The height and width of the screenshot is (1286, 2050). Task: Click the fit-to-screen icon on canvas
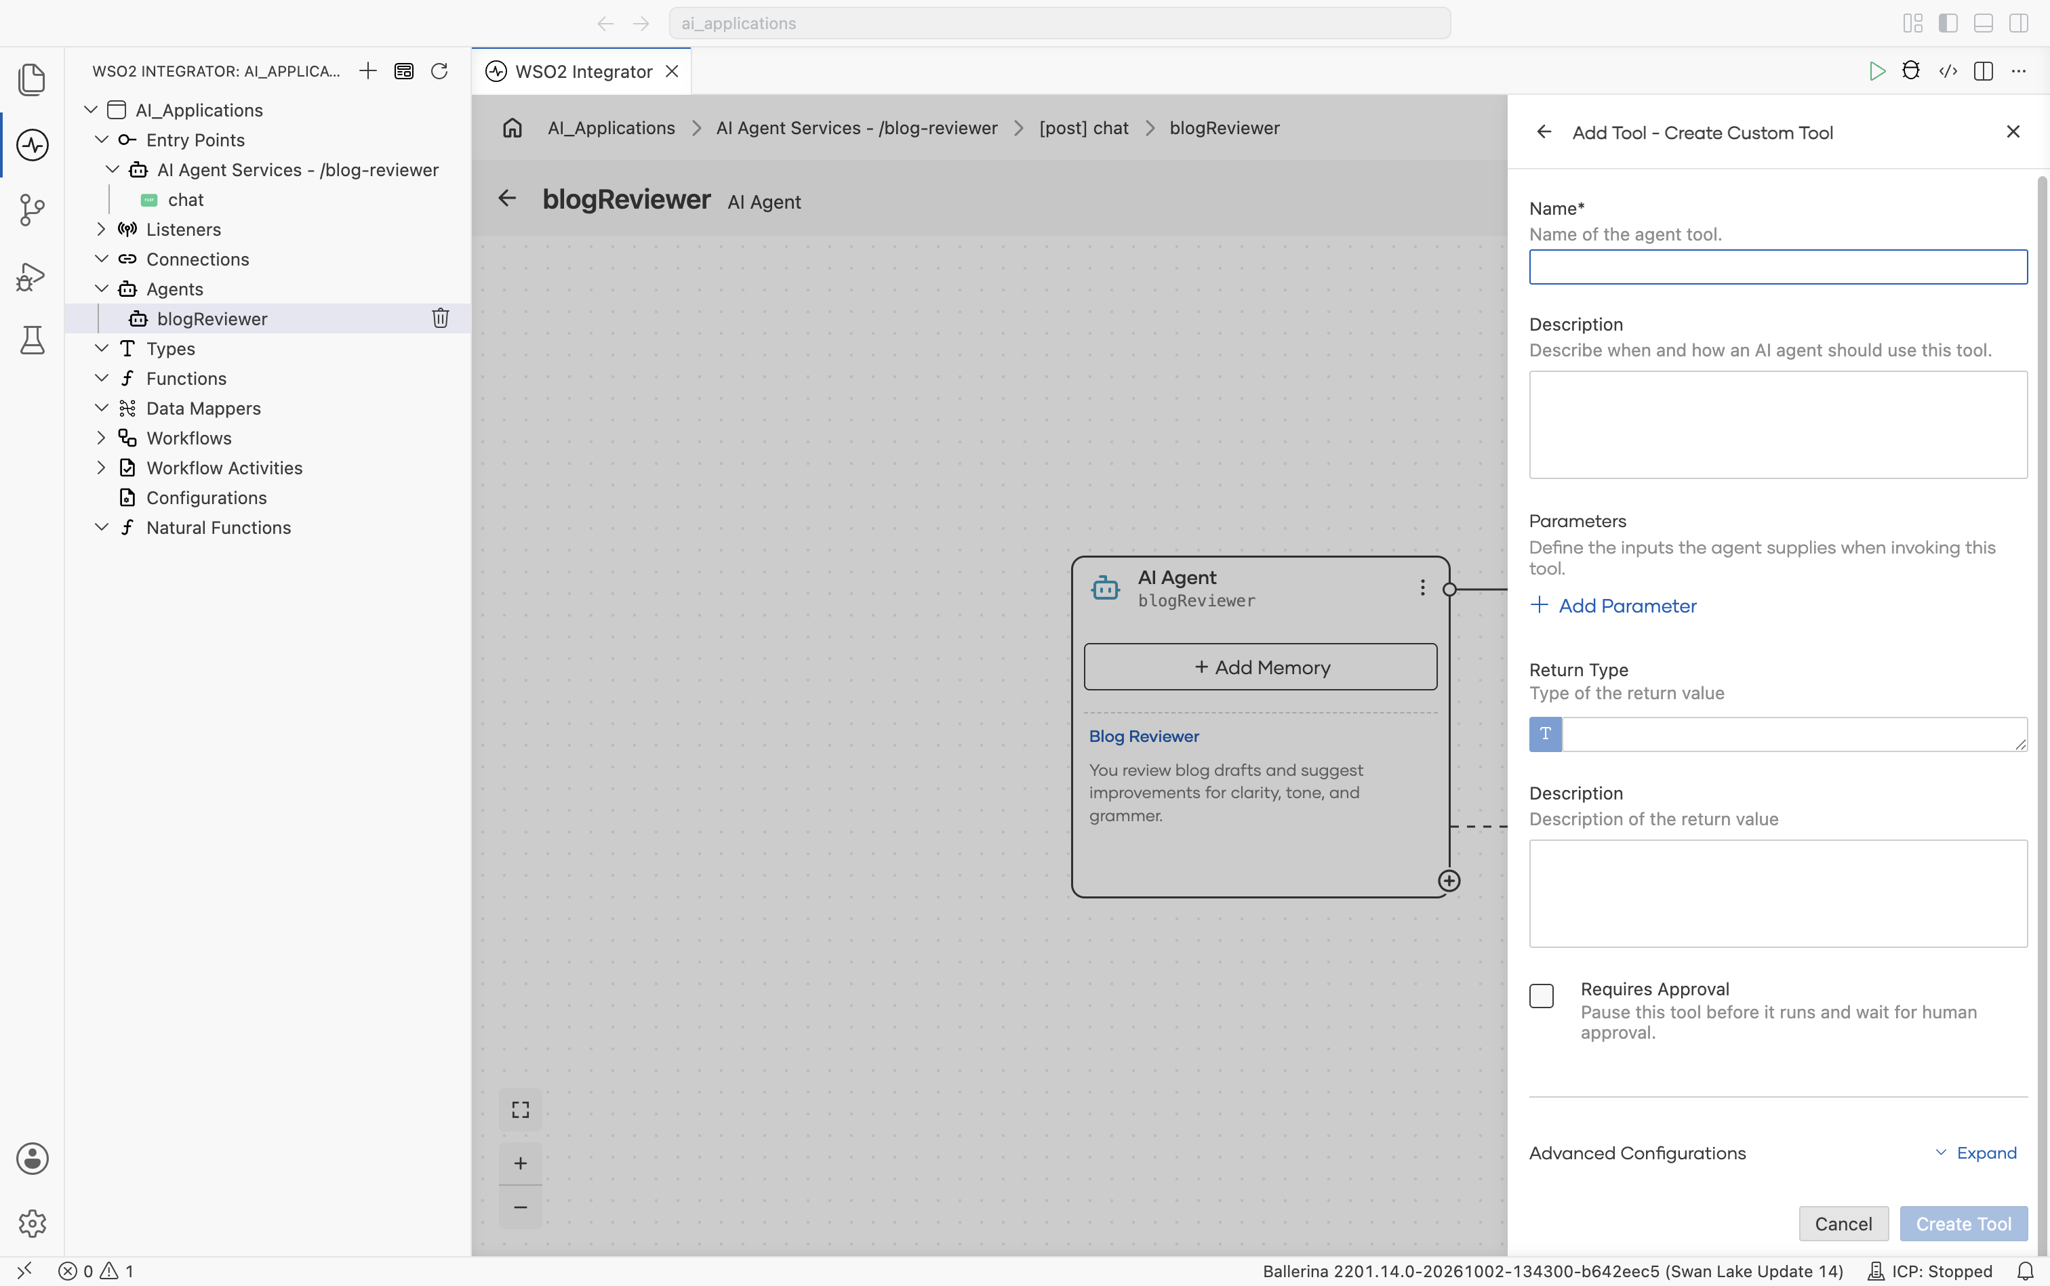pos(521,1110)
